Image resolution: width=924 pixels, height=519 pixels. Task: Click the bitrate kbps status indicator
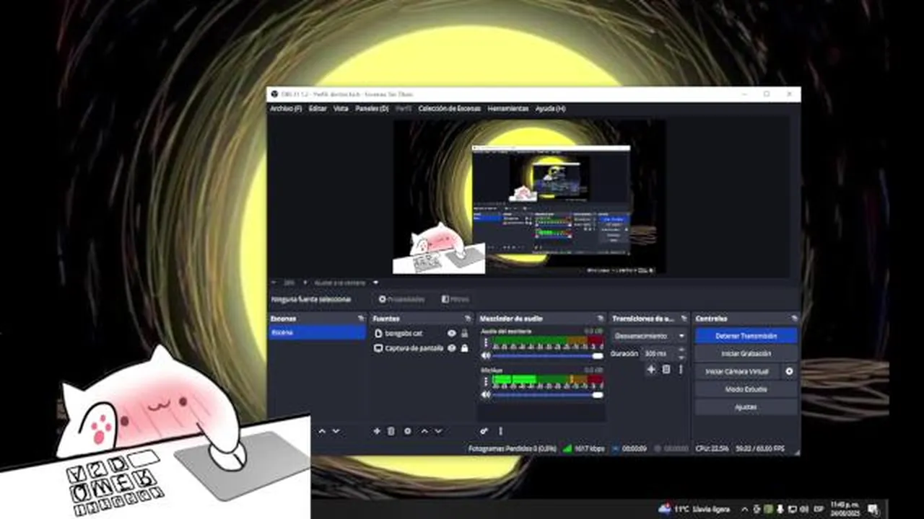pos(584,448)
